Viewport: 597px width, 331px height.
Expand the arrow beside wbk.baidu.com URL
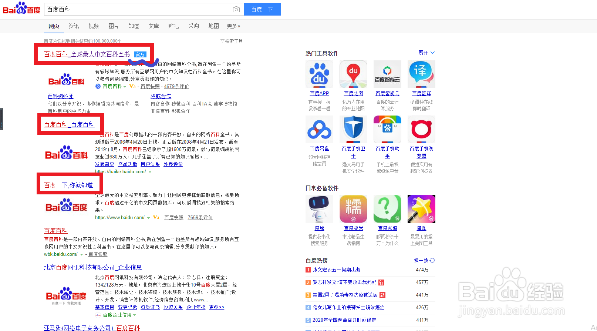(x=81, y=254)
